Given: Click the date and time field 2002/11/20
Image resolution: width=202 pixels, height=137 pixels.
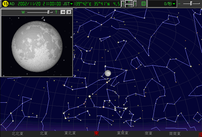Looking at the screenshot, I should 32,4.
